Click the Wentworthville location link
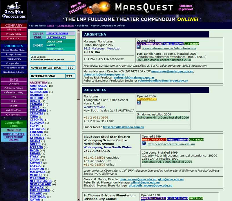The height and width of the screenshot is (201, 232). tap(94, 107)
